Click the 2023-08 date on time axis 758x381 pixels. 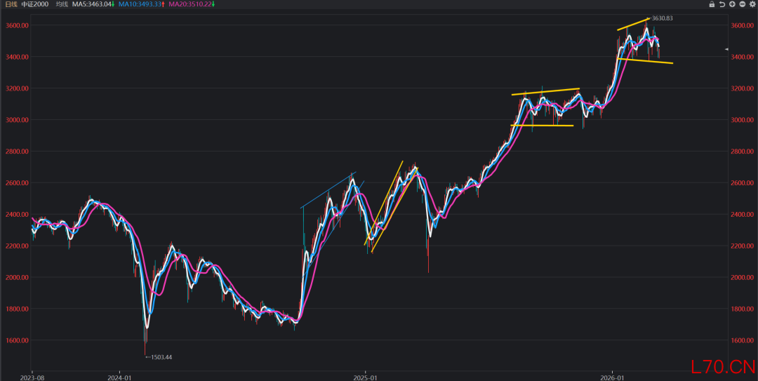click(32, 375)
